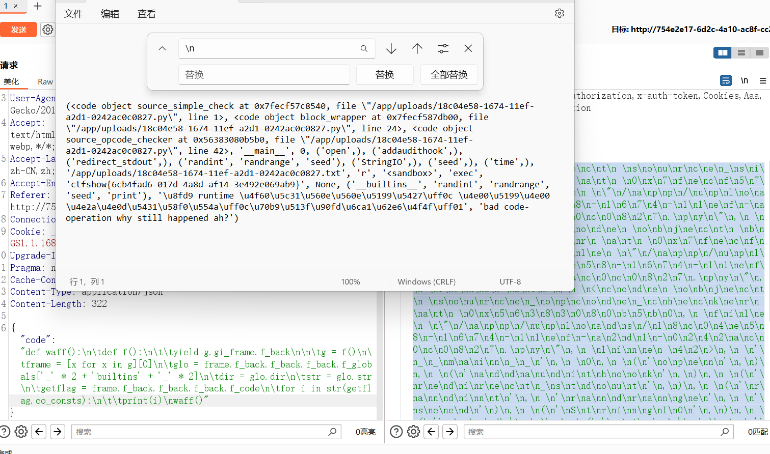Image resolution: width=770 pixels, height=454 pixels.
Task: Switch to the 美化 request view tab
Action: (11, 81)
